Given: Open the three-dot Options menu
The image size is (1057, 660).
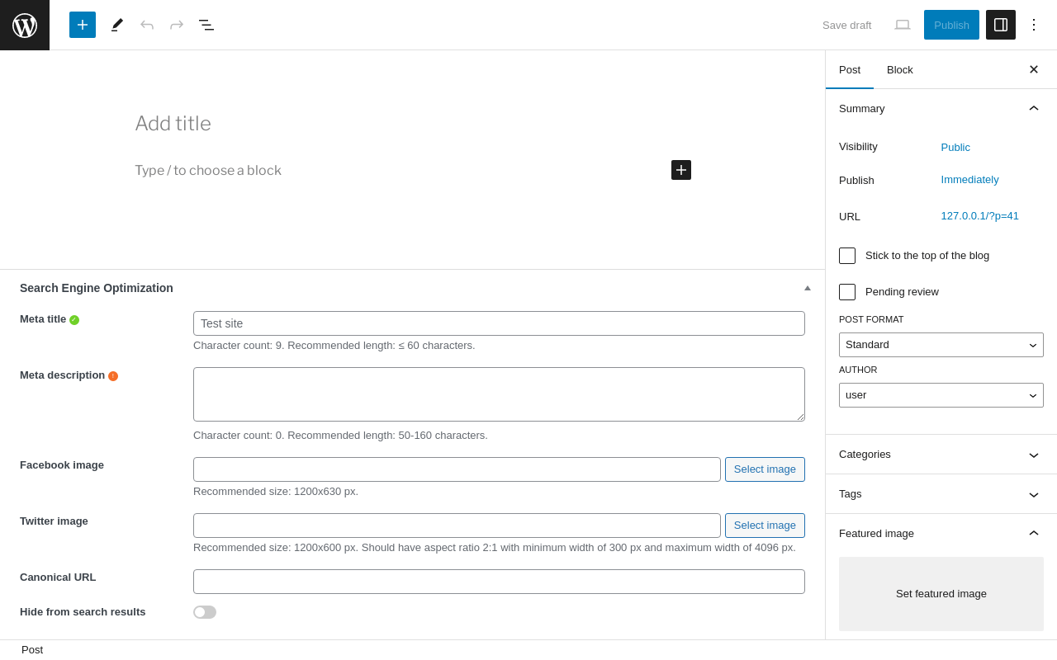Looking at the screenshot, I should [x=1034, y=25].
